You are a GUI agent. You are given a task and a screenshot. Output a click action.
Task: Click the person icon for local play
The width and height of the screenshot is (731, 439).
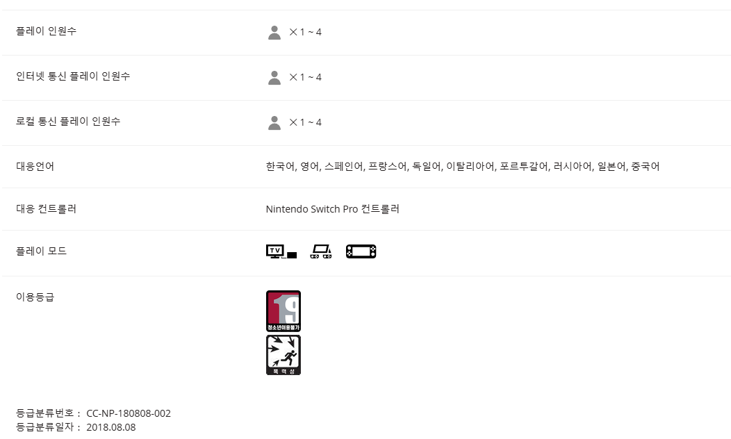pos(274,123)
